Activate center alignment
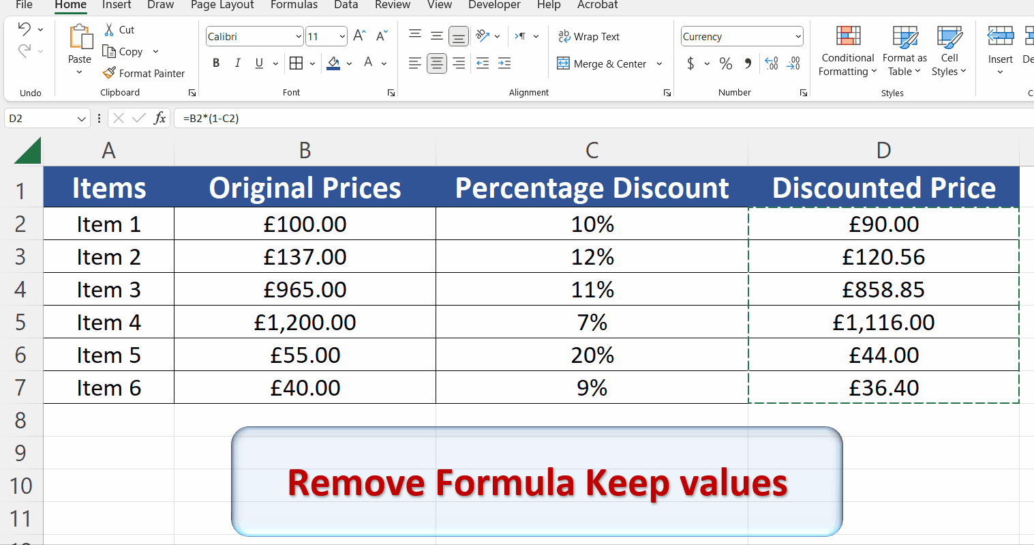This screenshot has height=545, width=1034. pyautogui.click(x=437, y=63)
